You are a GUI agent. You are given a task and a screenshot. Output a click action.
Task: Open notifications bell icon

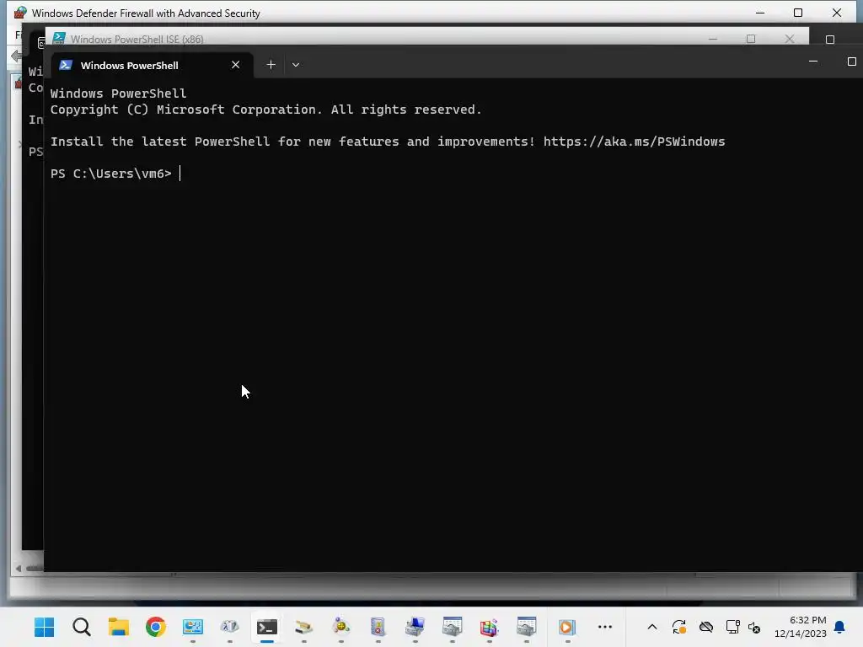(840, 627)
